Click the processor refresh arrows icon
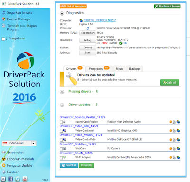The width and height of the screenshot is (190, 182). (x=88, y=29)
